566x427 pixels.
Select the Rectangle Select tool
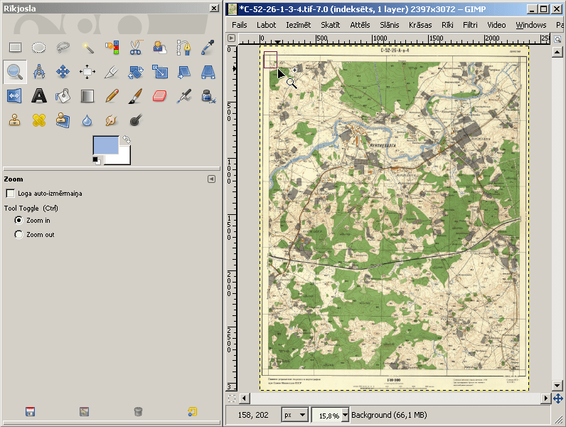(15, 47)
